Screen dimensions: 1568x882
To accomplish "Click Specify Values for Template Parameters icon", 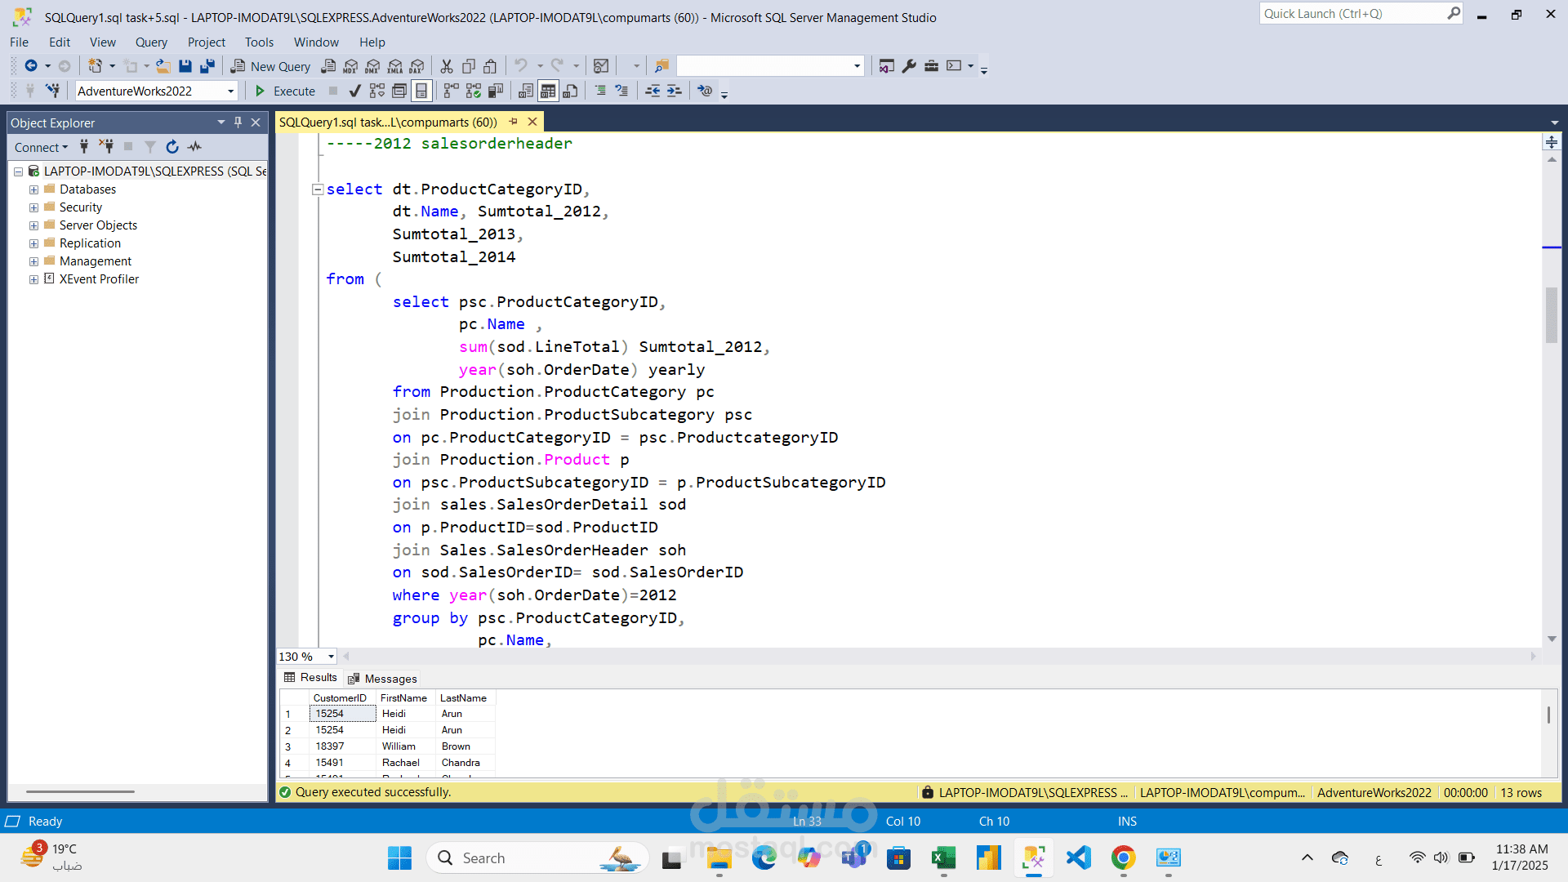I will point(706,91).
